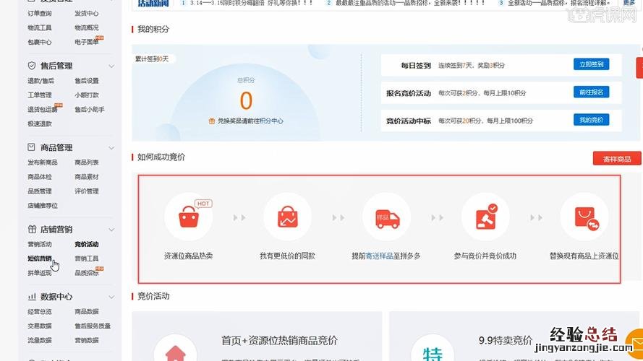Open 商品列表 in the sidebar
The image size is (643, 361).
tap(87, 162)
